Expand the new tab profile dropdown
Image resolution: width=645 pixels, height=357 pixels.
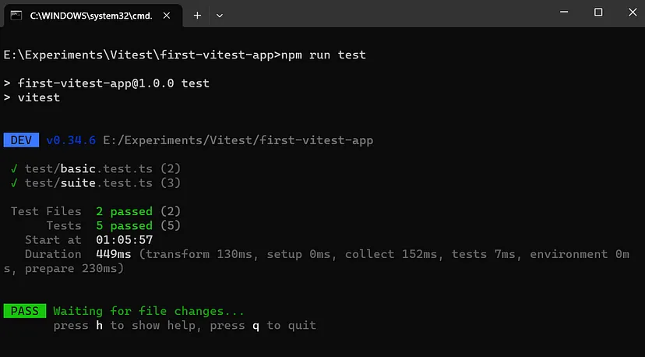coord(220,16)
